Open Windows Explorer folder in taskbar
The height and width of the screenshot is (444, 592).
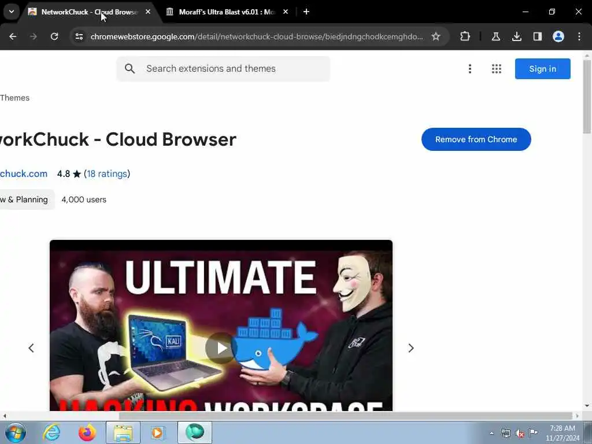click(123, 432)
